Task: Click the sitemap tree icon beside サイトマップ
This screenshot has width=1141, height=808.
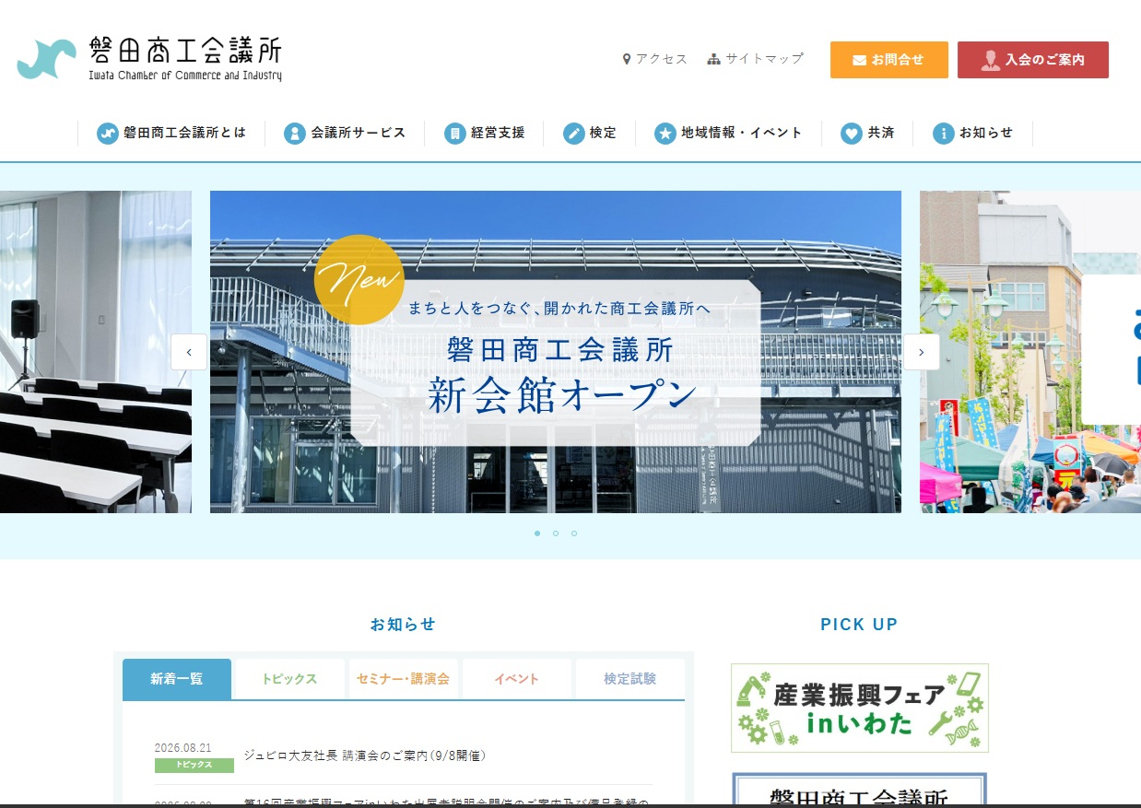Action: point(713,59)
